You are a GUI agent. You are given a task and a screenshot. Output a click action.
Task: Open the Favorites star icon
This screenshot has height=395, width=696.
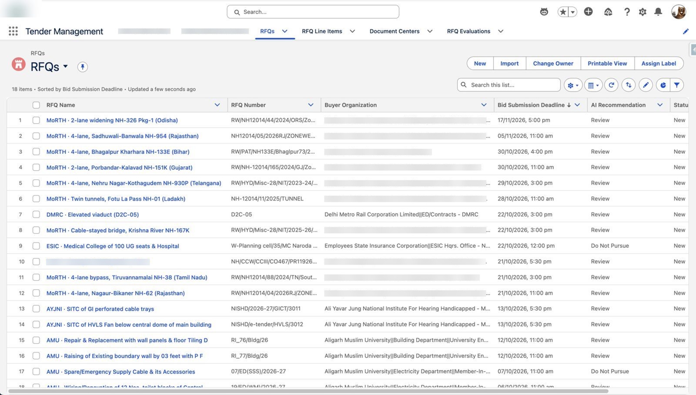pos(563,12)
